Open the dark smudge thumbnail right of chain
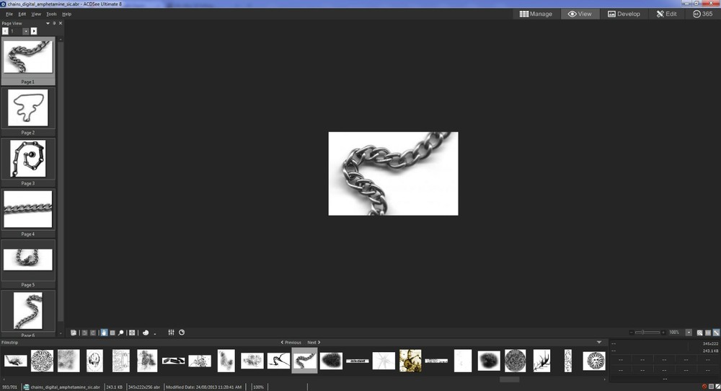This screenshot has height=391, width=721. coord(331,361)
